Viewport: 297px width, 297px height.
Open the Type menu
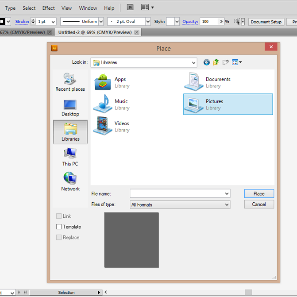coord(10,8)
